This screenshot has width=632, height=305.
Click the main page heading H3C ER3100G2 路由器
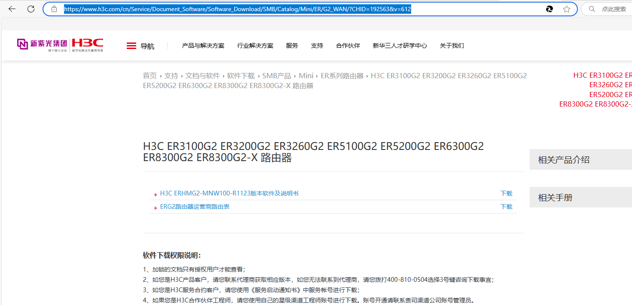click(x=314, y=152)
